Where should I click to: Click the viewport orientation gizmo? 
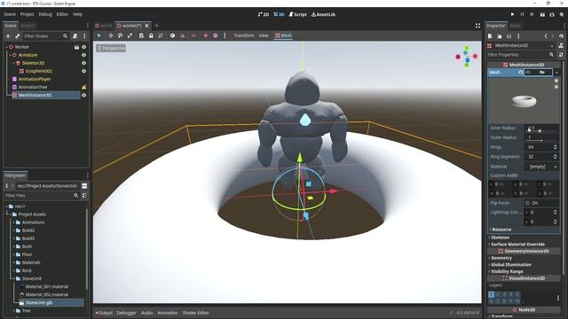[467, 56]
